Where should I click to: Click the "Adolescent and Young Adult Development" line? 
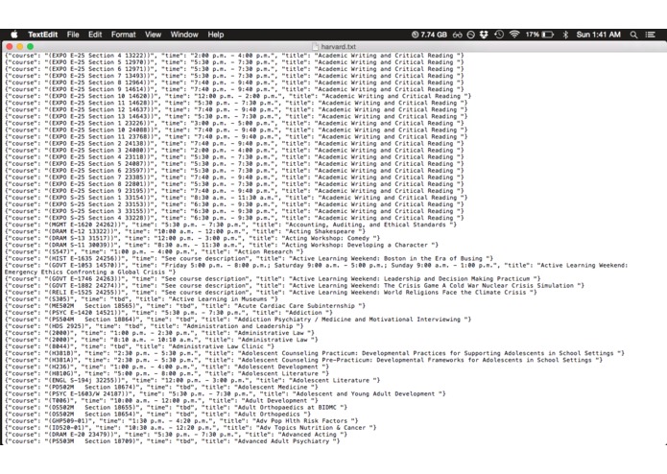(225, 394)
